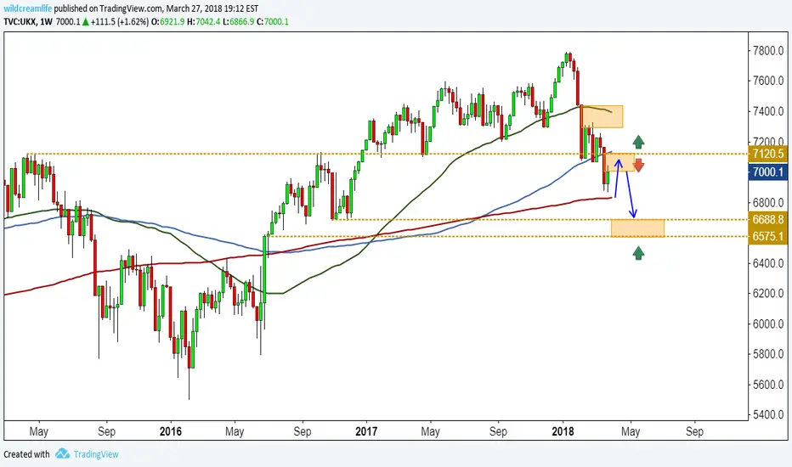This screenshot has width=792, height=467.
Task: Click the close value 7000.1 in header
Action: pyautogui.click(x=276, y=22)
